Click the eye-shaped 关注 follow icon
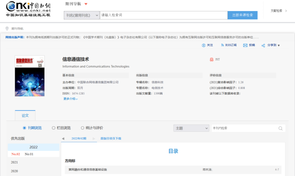The width and height of the screenshot is (295, 176). tap(203, 45)
